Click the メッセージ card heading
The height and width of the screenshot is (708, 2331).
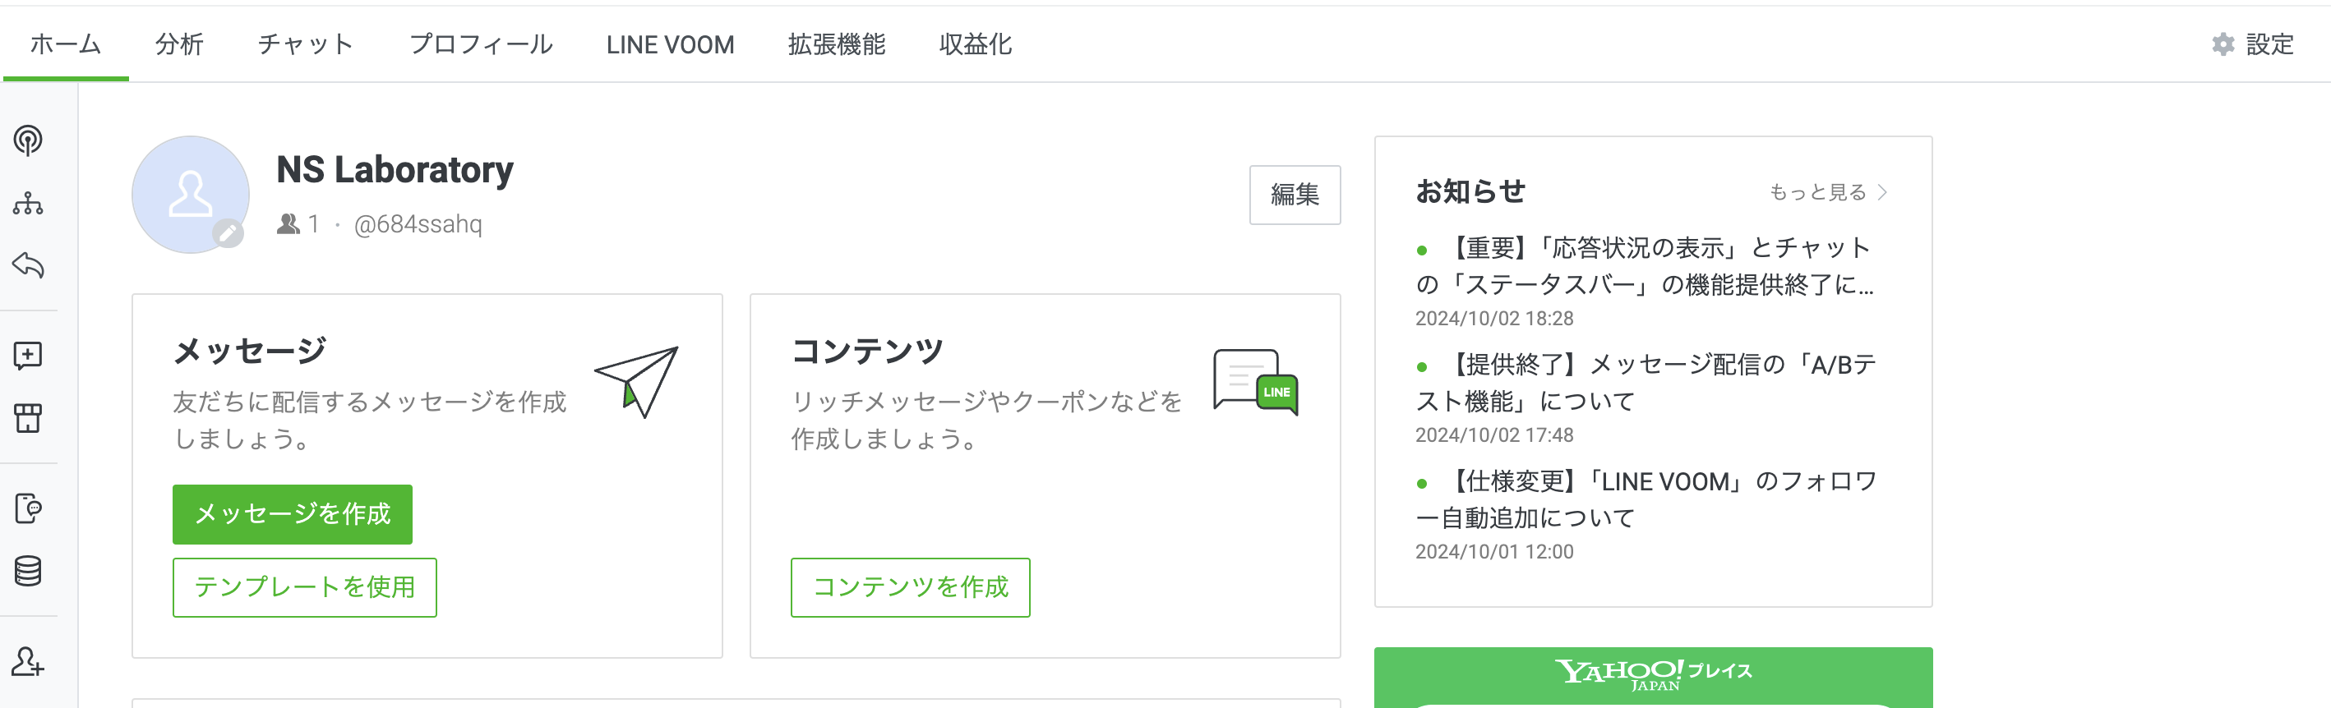pyautogui.click(x=250, y=350)
